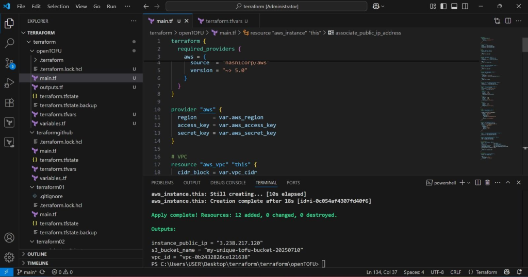Open terminal panel more actions ellipsis
528x277 pixels.
[498, 183]
